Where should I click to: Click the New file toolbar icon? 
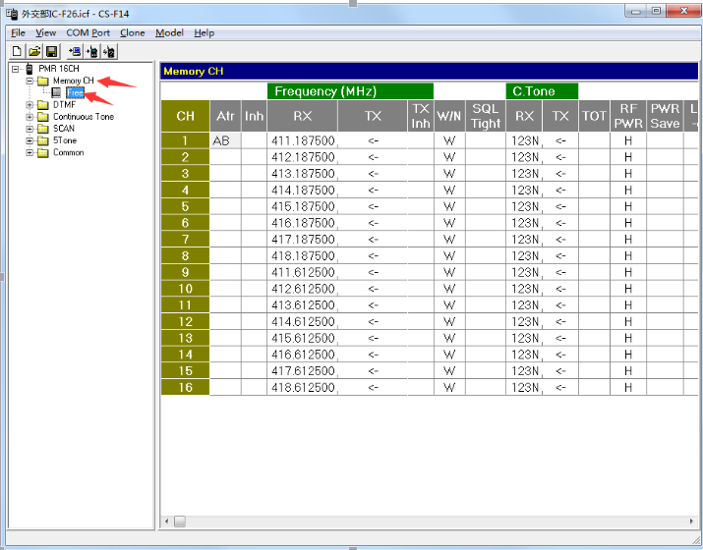pos(18,51)
